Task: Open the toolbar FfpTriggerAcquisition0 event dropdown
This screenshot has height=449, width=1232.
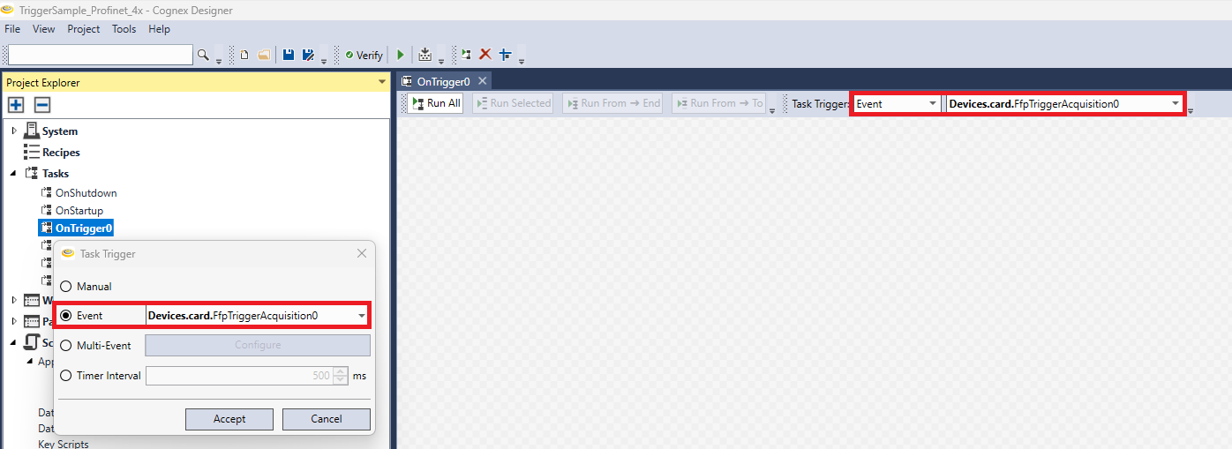Action: (x=1064, y=103)
